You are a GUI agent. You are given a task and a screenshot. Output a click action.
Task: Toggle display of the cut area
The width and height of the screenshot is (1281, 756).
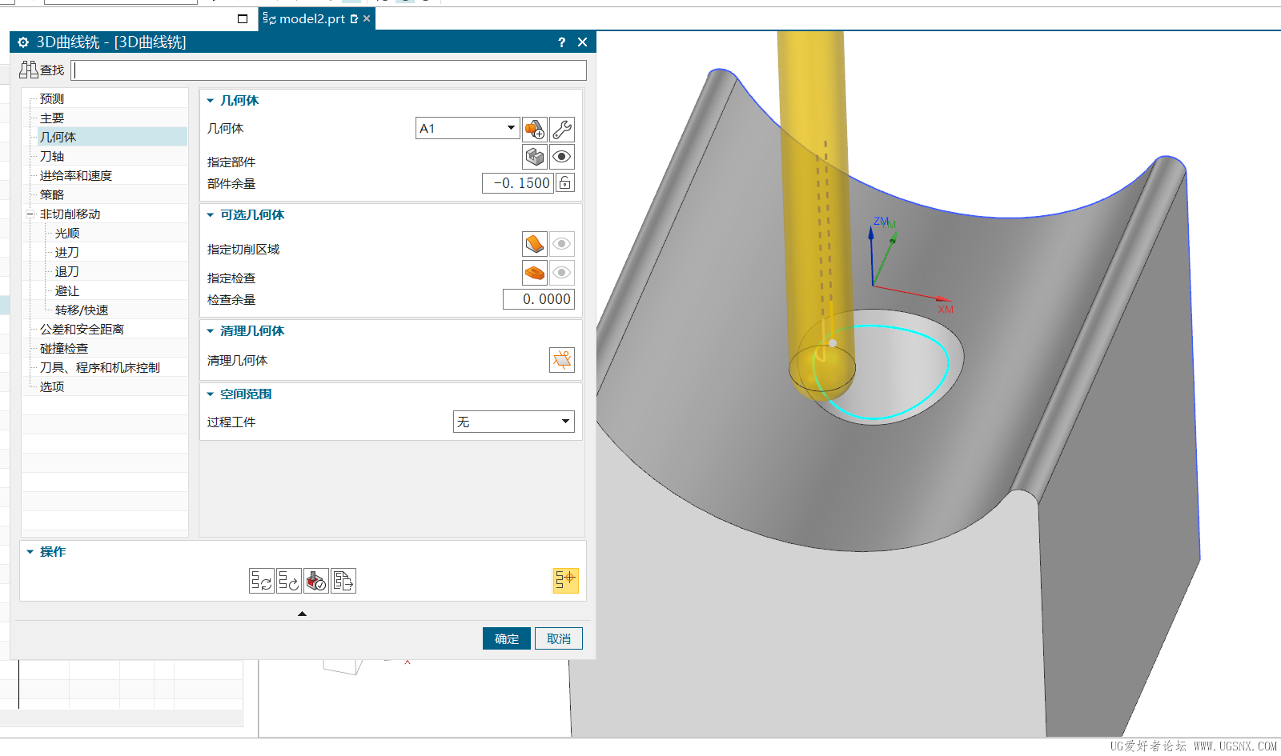[562, 244]
